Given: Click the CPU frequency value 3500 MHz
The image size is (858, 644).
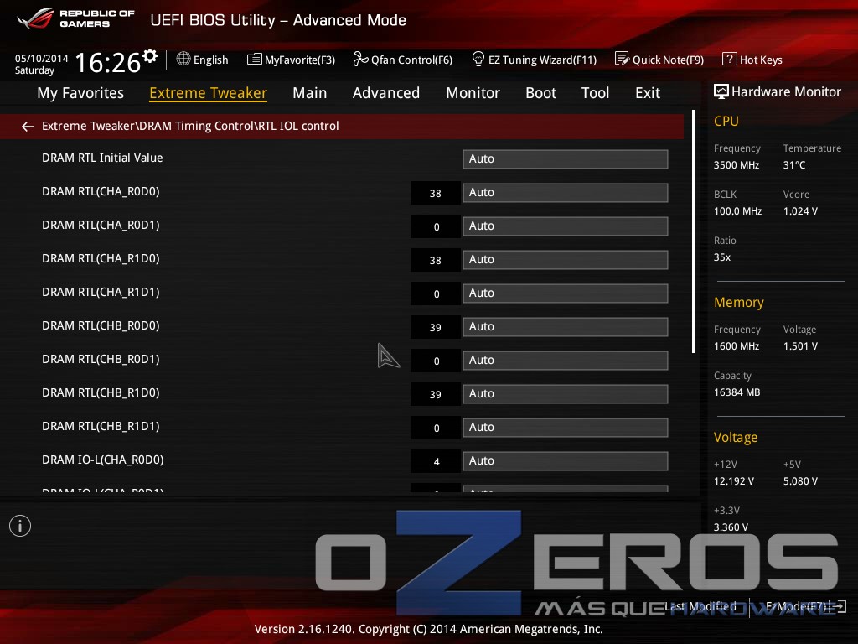Looking at the screenshot, I should click(737, 165).
